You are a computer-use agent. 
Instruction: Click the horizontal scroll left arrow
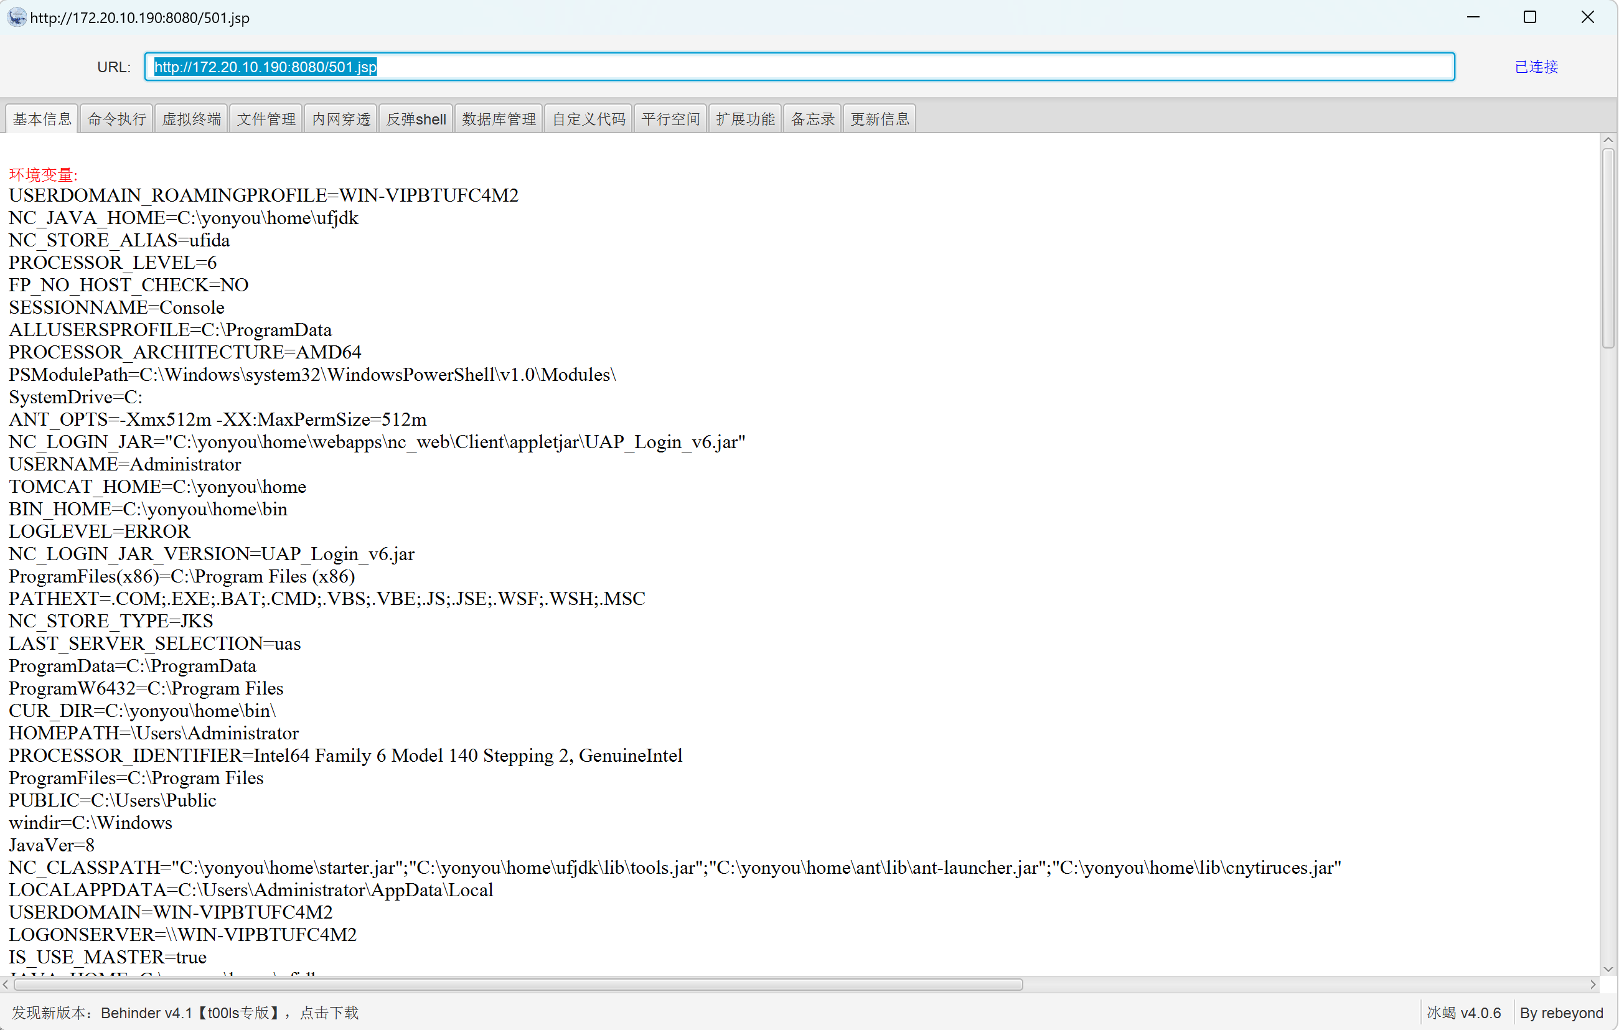[x=6, y=985]
